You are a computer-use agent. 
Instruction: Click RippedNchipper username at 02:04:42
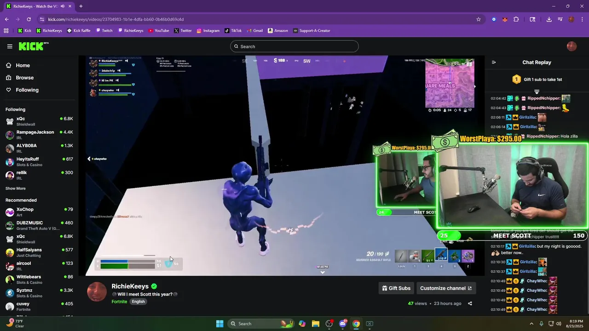pyautogui.click(x=544, y=98)
